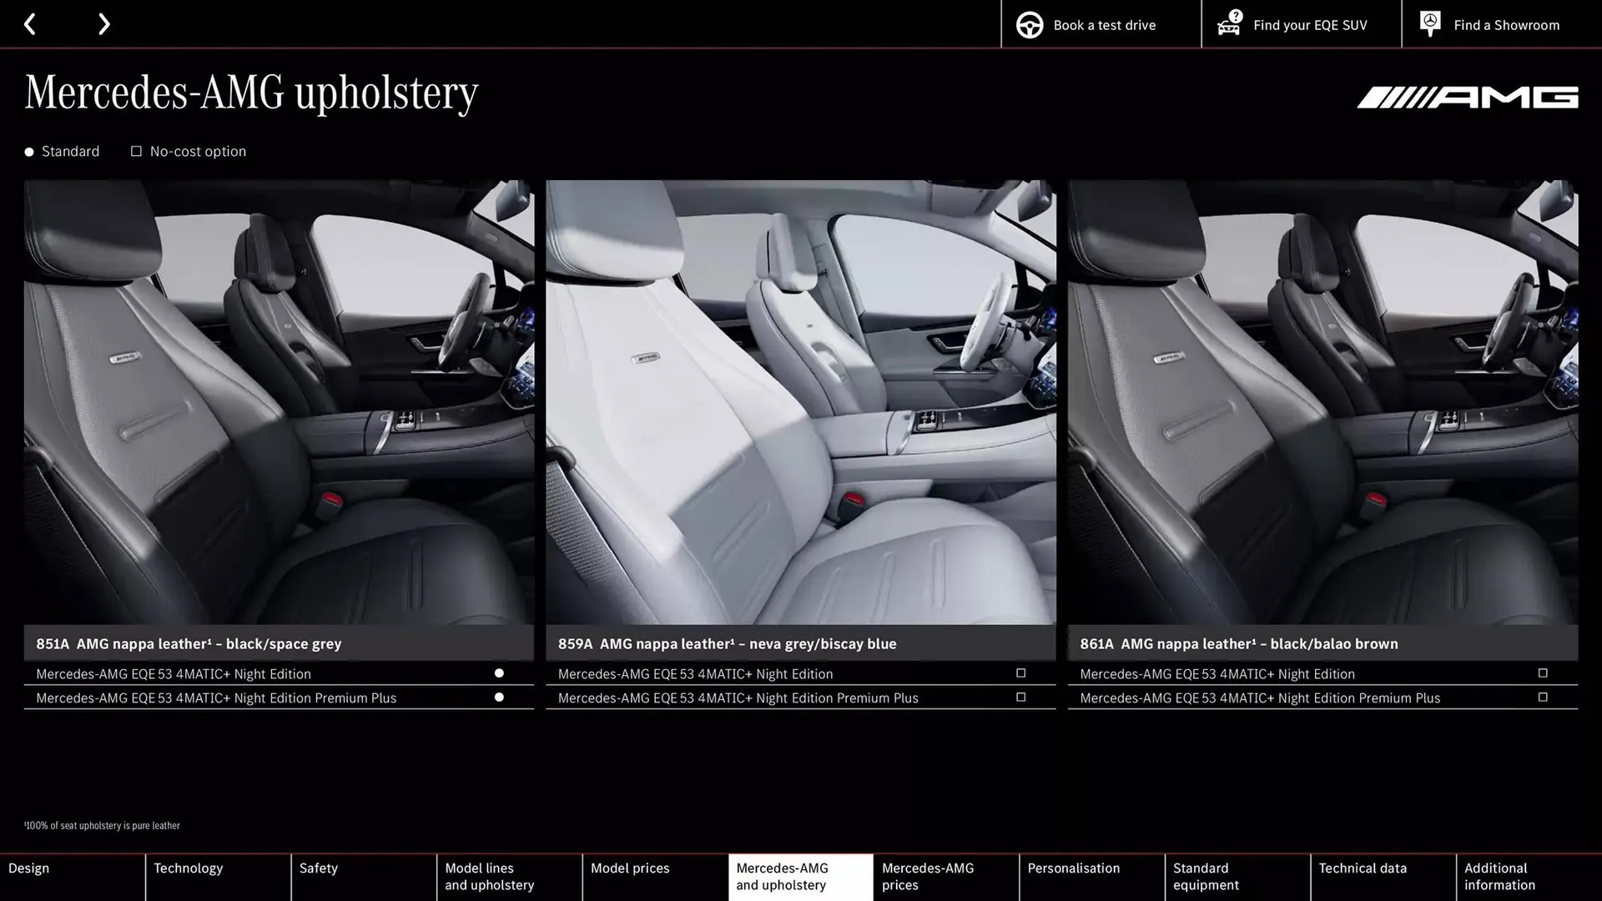Click Night Edition row text under 859A
The image size is (1602, 901).
tap(695, 674)
